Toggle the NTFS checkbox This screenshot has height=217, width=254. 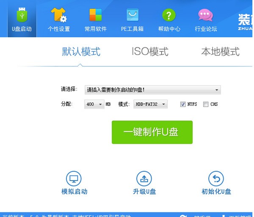pyautogui.click(x=183, y=104)
